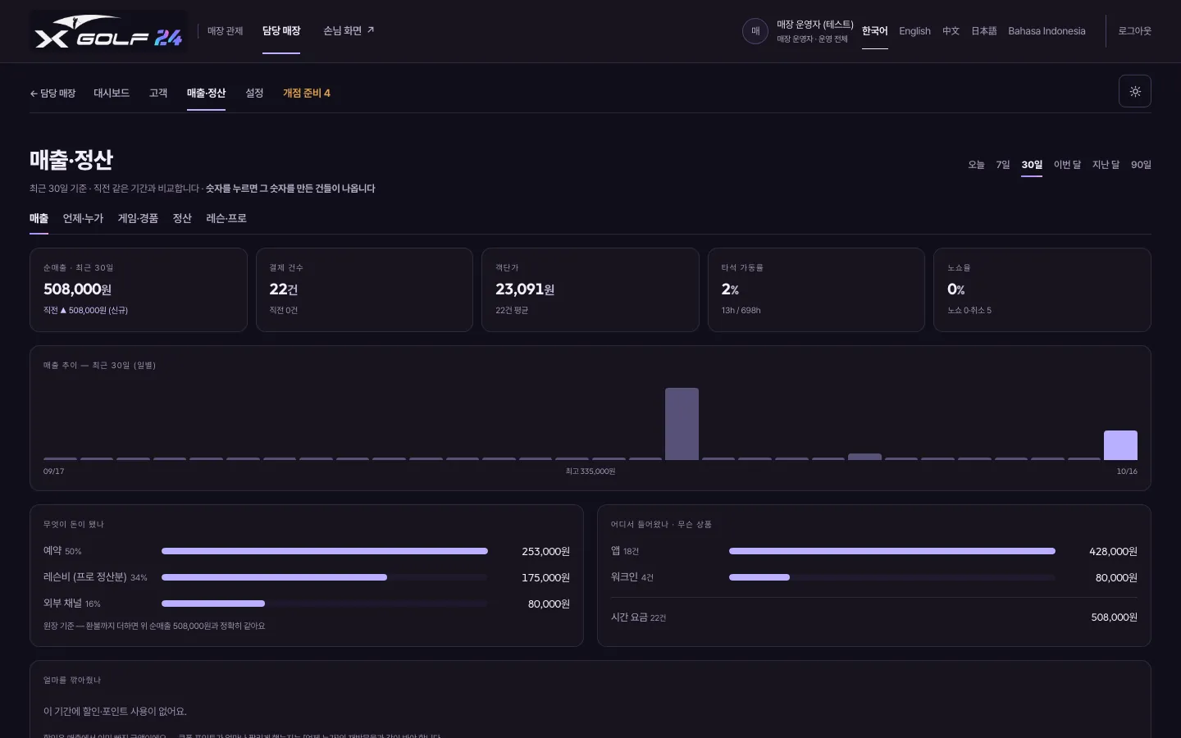Switch language to 한국어
The width and height of the screenshot is (1181, 738).
[875, 31]
